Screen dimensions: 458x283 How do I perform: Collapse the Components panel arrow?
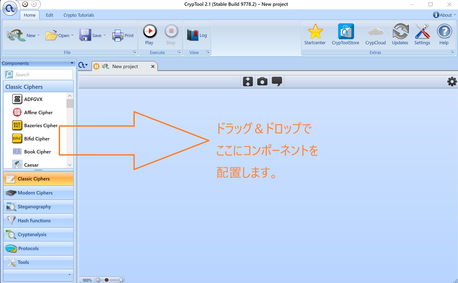click(72, 63)
